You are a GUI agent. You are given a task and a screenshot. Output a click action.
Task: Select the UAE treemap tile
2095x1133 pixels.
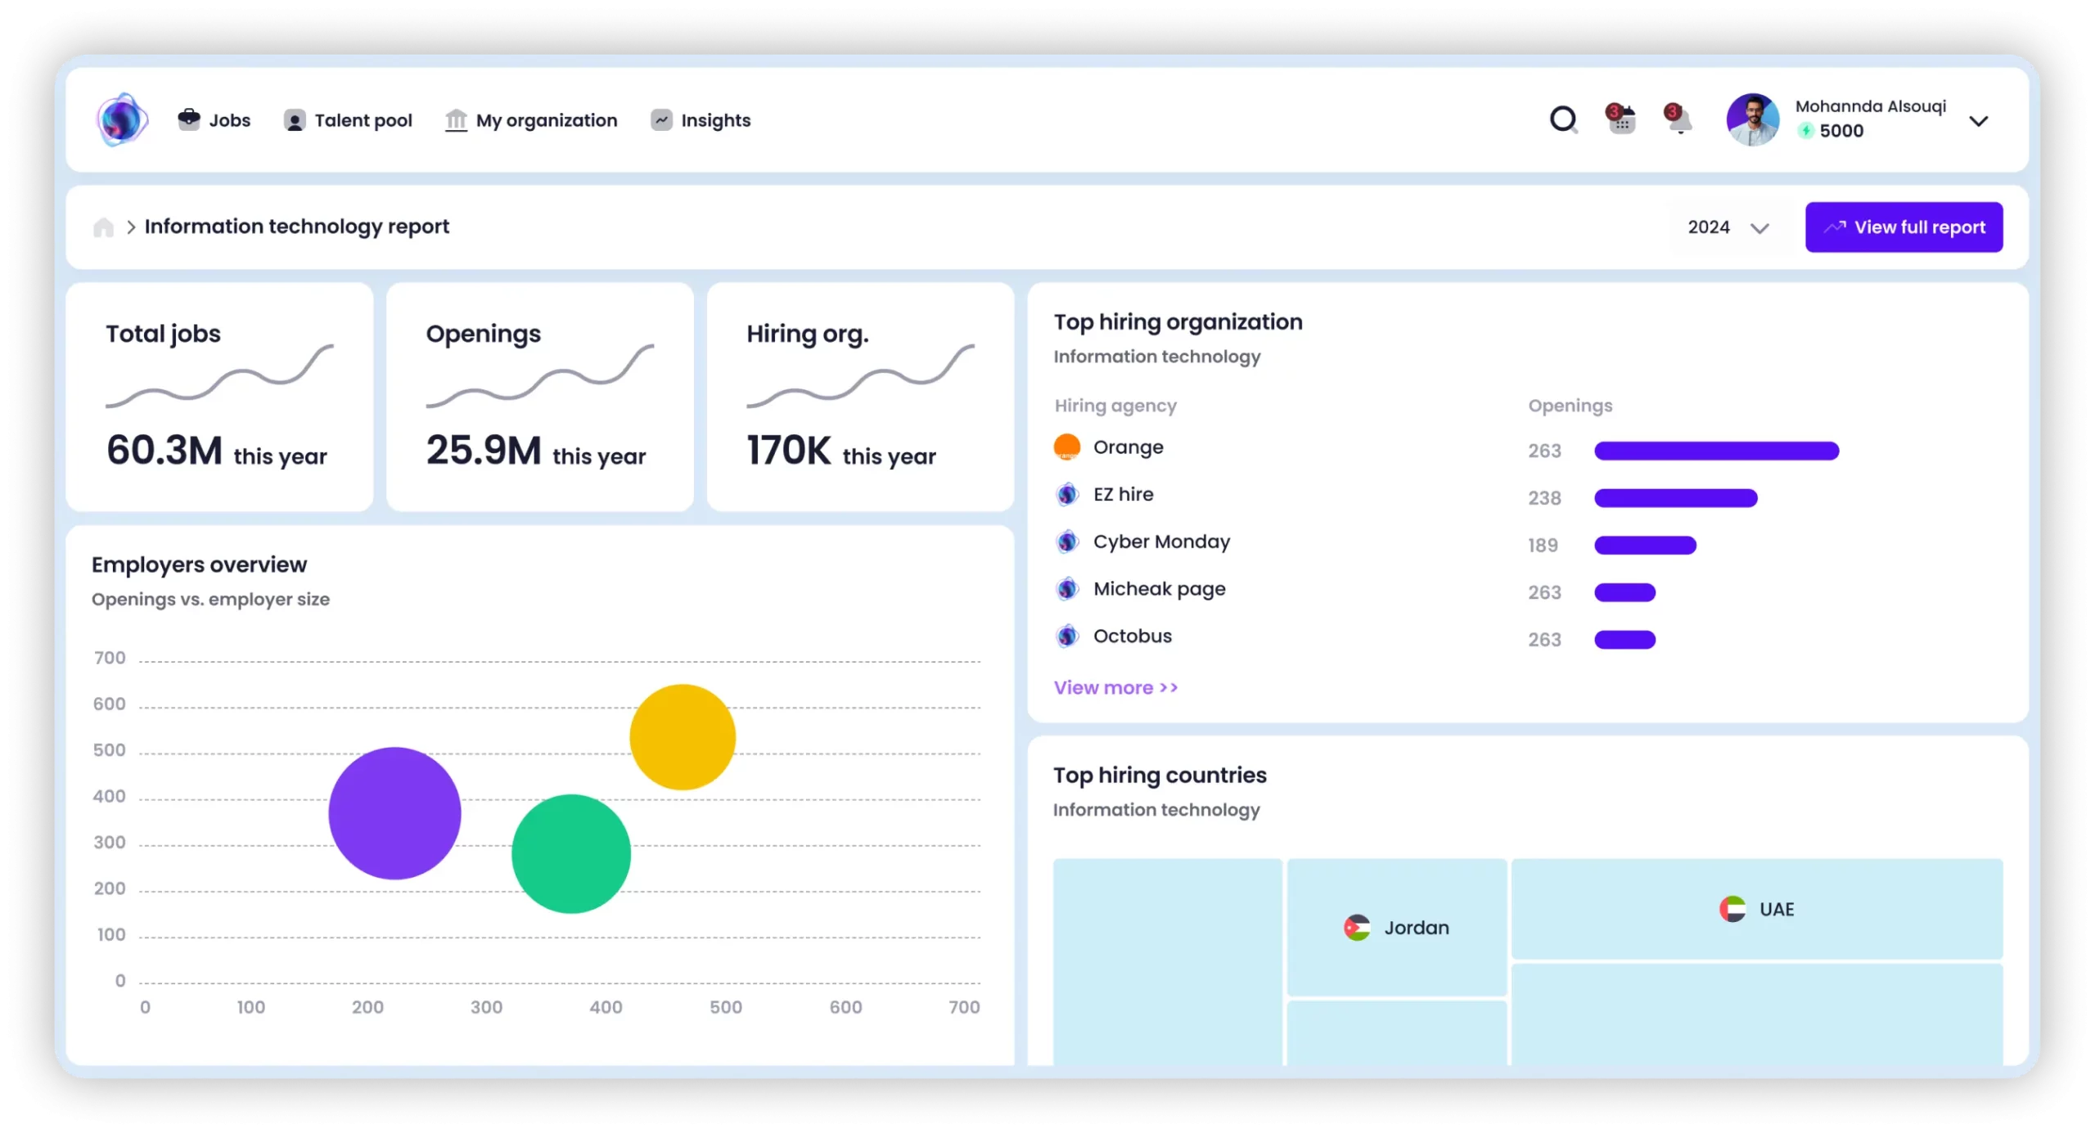[1756, 909]
